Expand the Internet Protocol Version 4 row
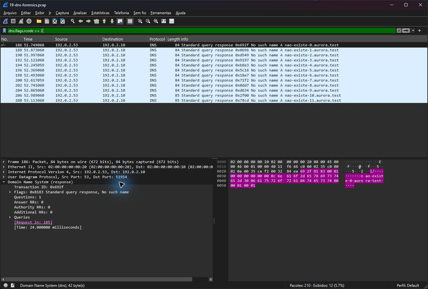The width and height of the screenshot is (428, 289). tap(4, 172)
